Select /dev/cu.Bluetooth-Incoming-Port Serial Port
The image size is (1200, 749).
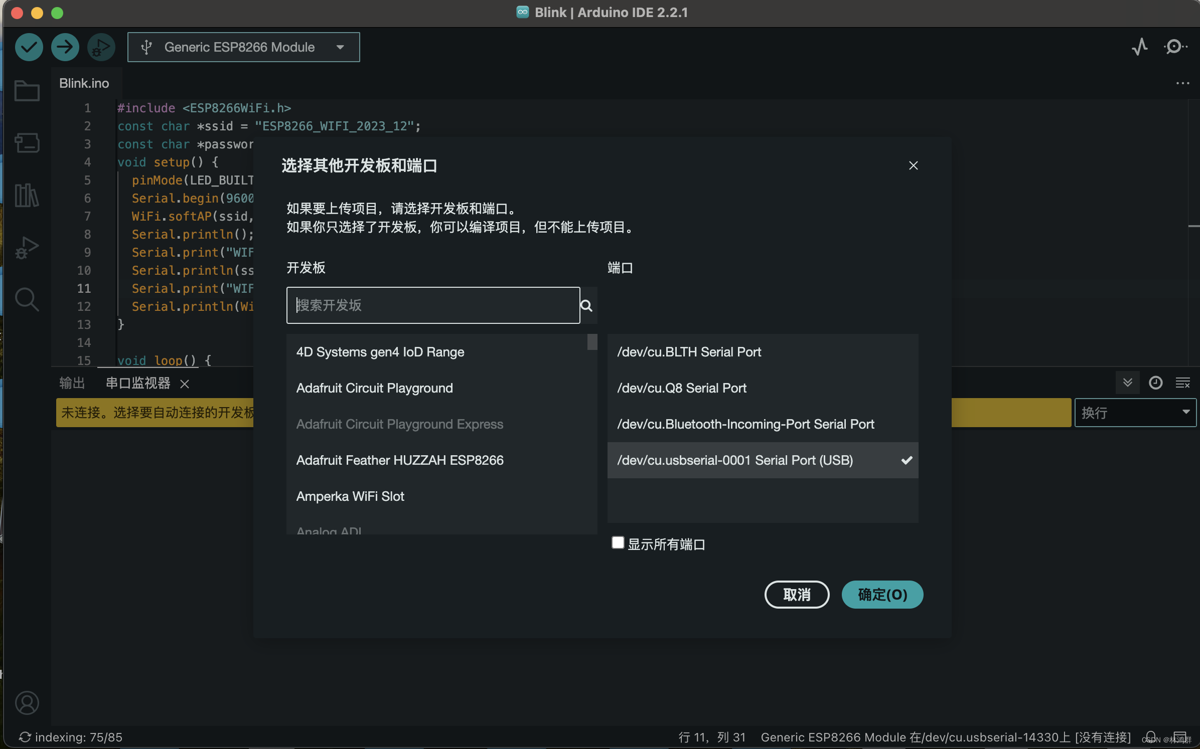click(763, 424)
